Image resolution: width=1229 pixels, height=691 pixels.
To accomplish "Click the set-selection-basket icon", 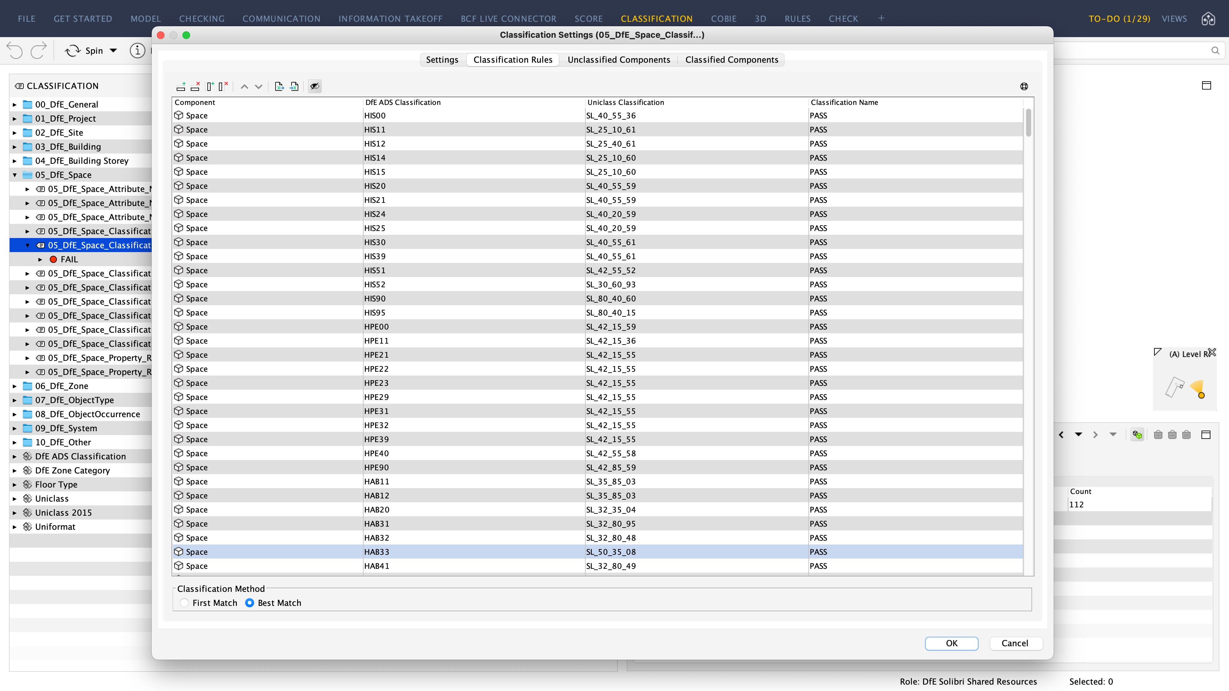I will coord(1186,434).
